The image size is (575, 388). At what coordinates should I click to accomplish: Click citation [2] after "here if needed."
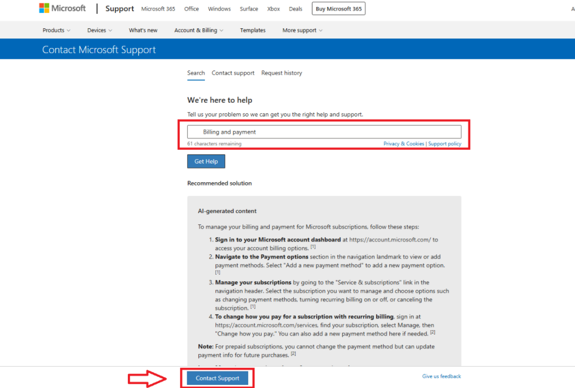[x=433, y=332]
